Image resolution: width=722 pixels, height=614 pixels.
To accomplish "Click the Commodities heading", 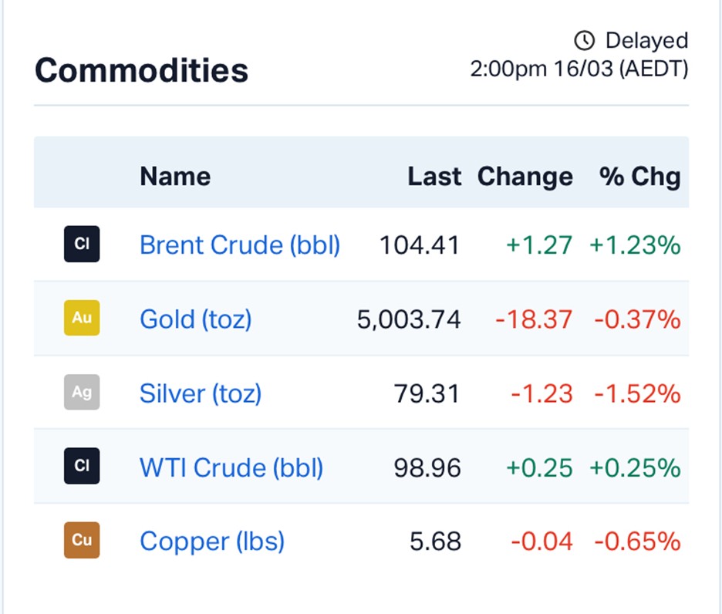I will click(x=142, y=70).
